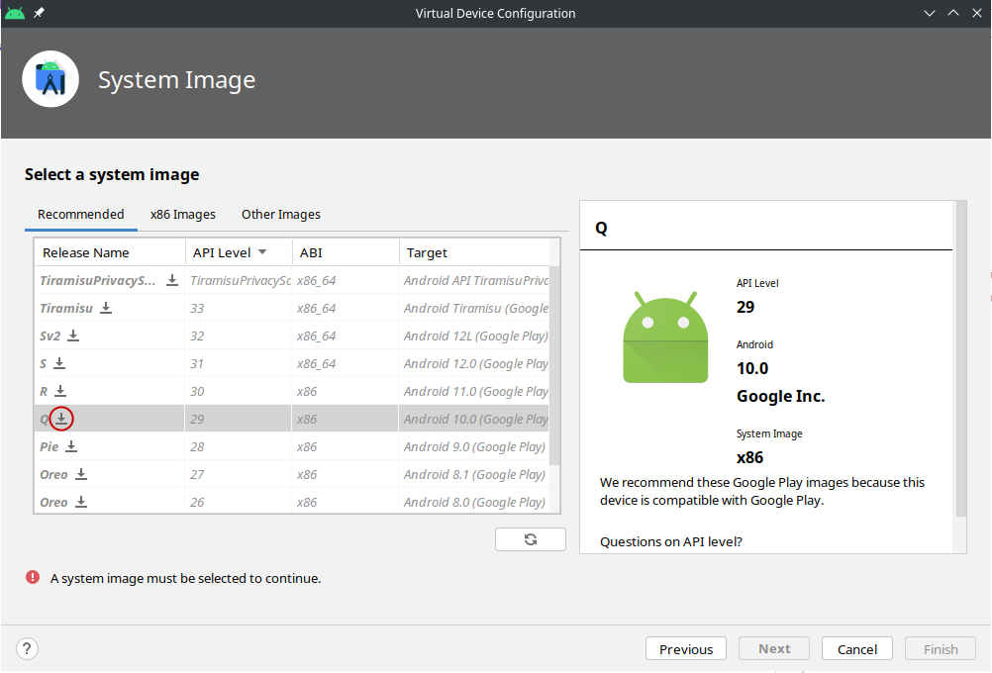The height and width of the screenshot is (673, 992).
Task: Switch to the x86 Images tab
Action: [183, 215]
